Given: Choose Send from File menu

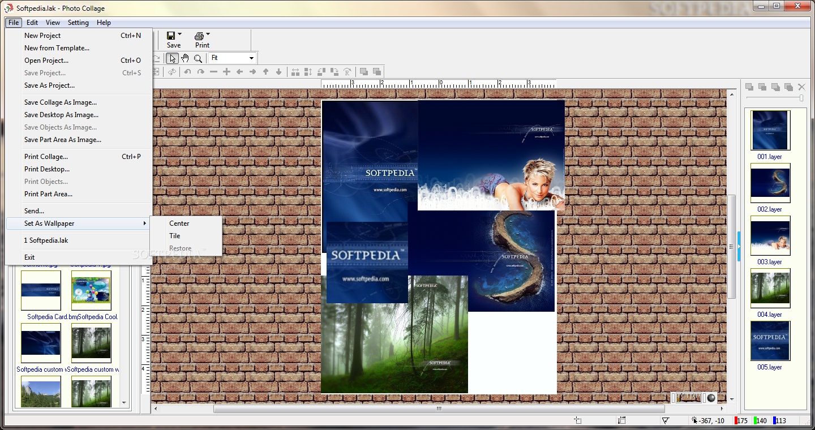Looking at the screenshot, I should [x=79, y=211].
